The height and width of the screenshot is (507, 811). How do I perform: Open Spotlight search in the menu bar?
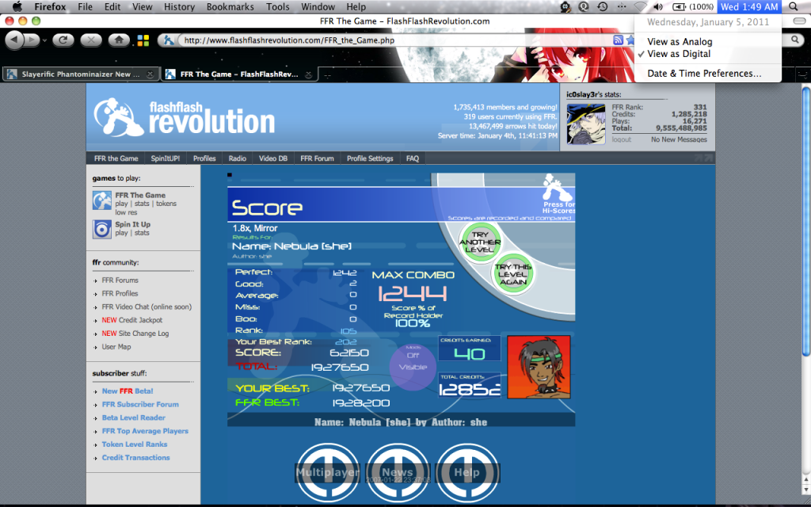click(x=794, y=7)
